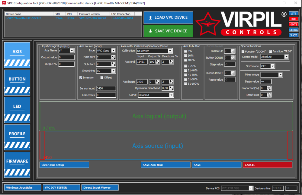
Task: Open the DEBUG mode
Action: [294, 30]
